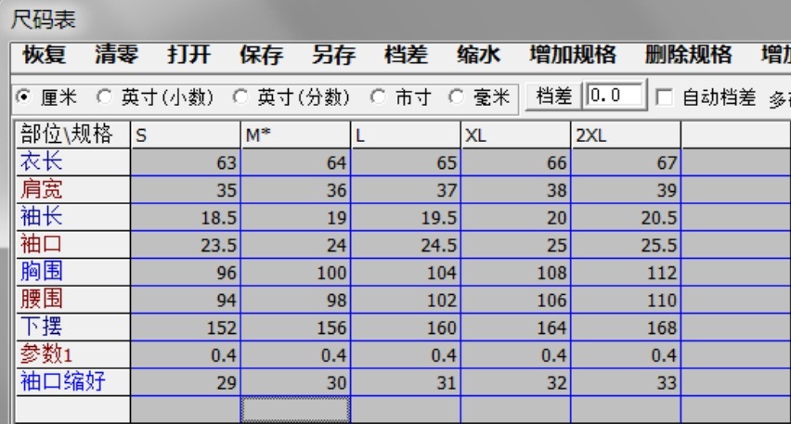Enable the 自动档差 checkbox
The image size is (791, 424).
(664, 97)
